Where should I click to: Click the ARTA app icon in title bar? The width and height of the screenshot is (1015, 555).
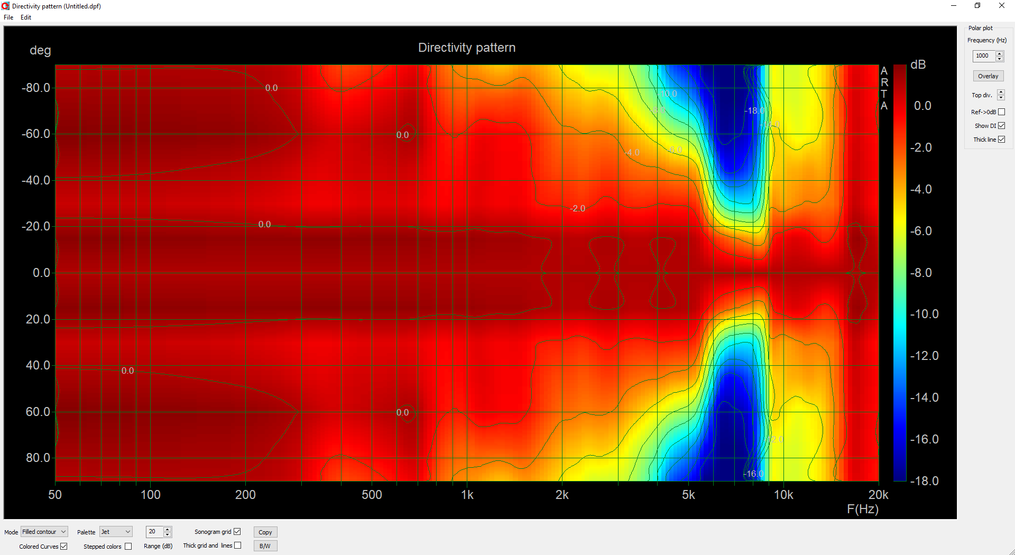pos(5,6)
